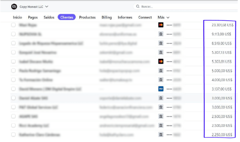The image size is (240, 142).
Task: Mark the checkbox on the 4.000,00 US$ row
Action: (14, 80)
